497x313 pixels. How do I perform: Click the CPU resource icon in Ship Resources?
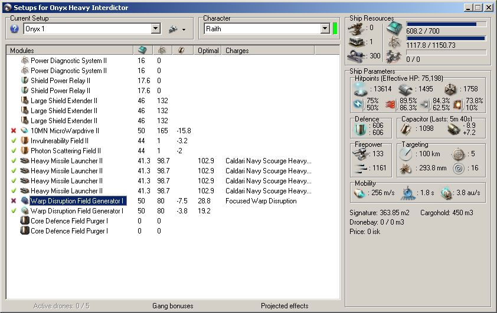pyautogui.click(x=393, y=28)
